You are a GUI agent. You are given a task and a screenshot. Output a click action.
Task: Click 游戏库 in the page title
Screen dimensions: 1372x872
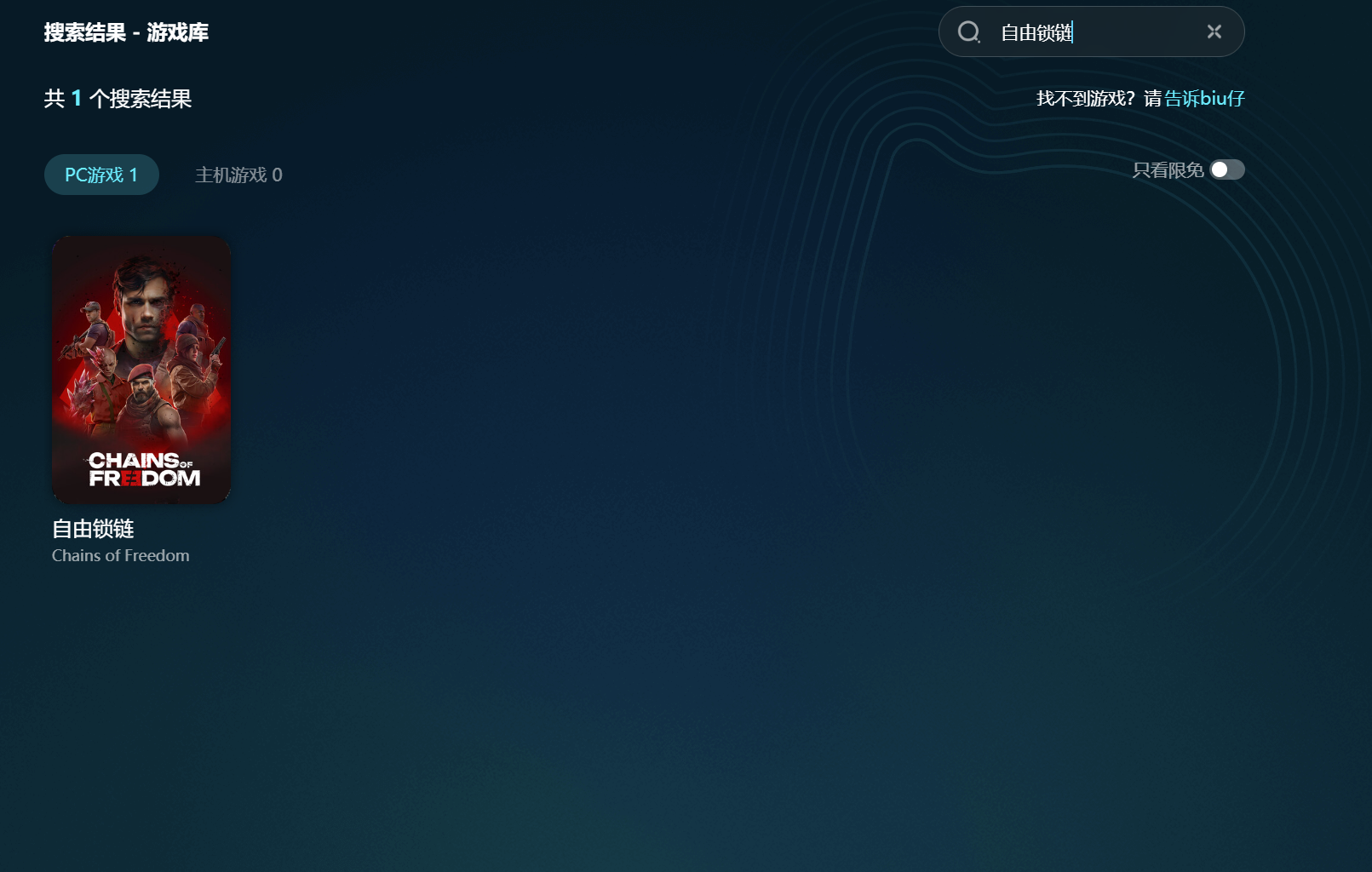177,32
